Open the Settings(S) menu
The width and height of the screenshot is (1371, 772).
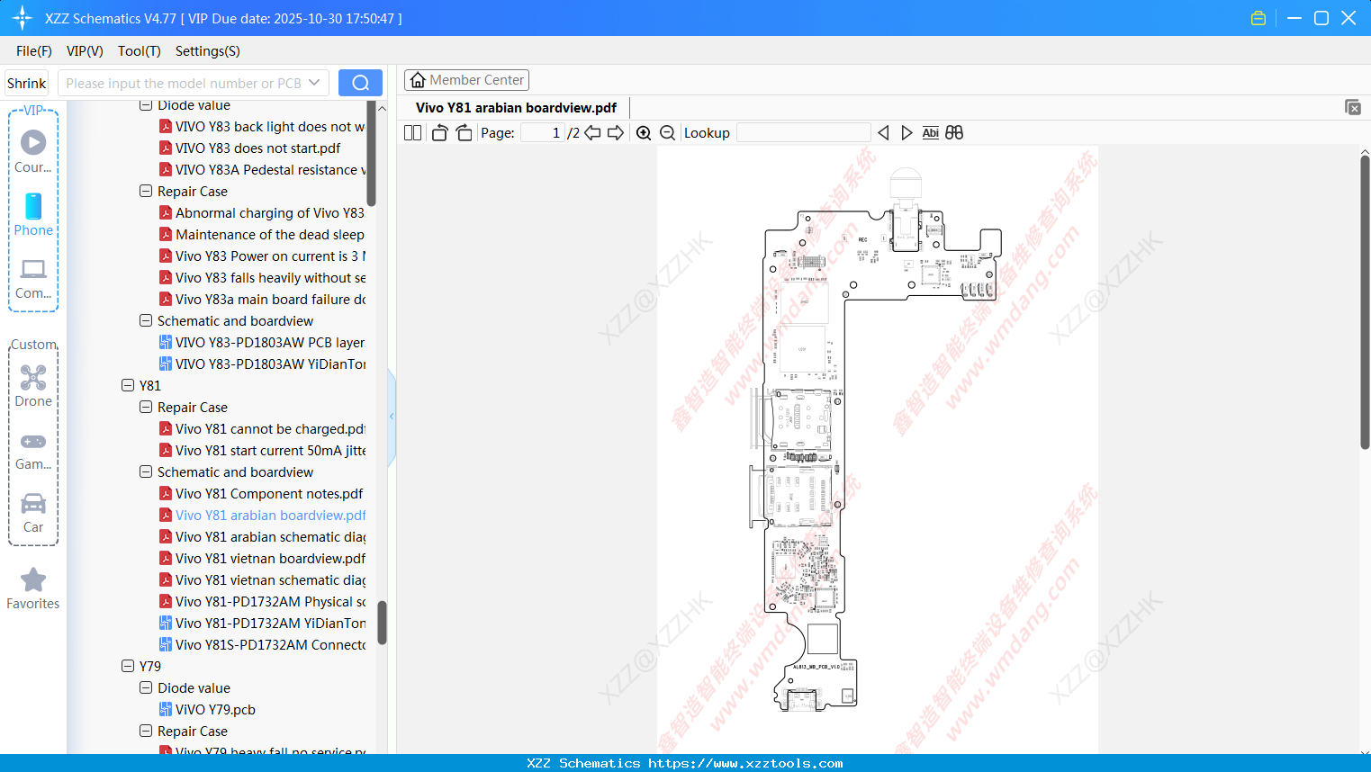click(x=208, y=51)
